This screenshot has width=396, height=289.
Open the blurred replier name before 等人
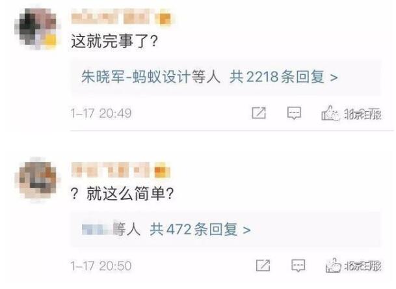point(99,229)
